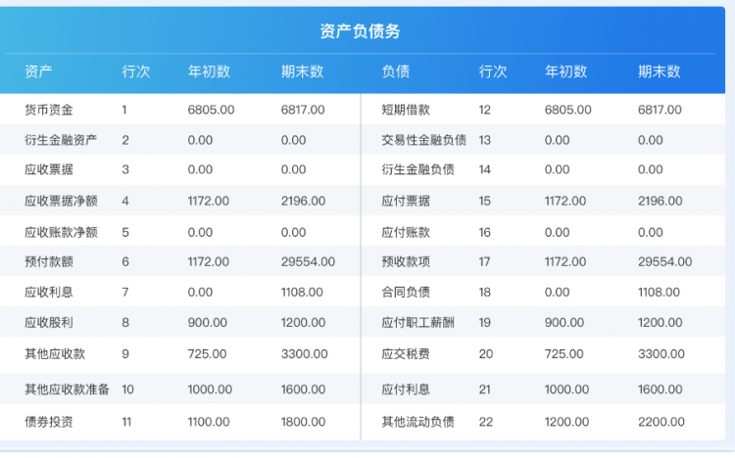Screen dimensions: 735x458
Task: Select the 交易性金融负债 liability item
Action: (423, 140)
